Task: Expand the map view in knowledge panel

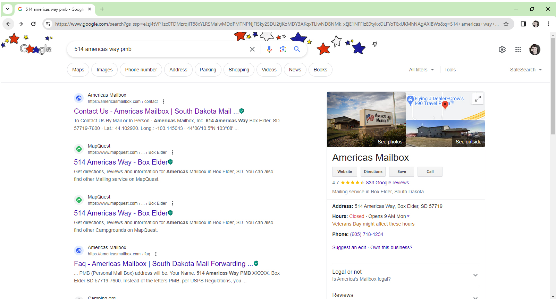Action: (x=478, y=99)
